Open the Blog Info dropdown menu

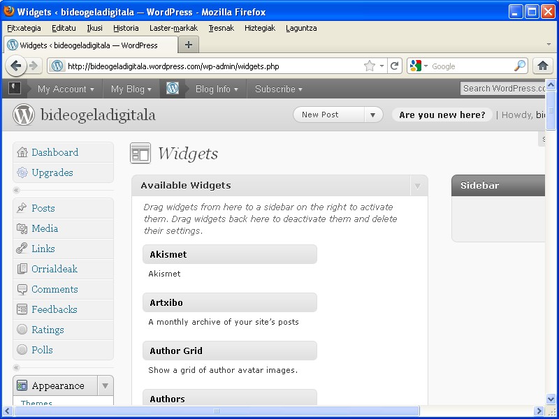pos(217,89)
